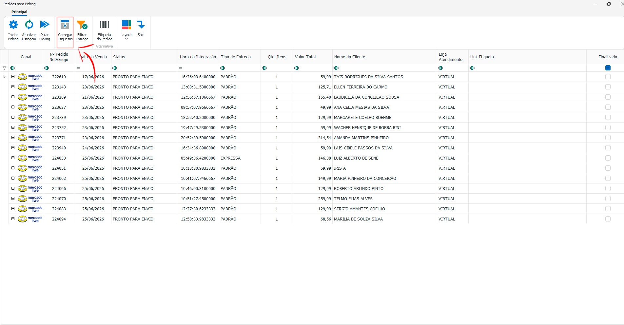Click the Canal filter condition icon

(x=12, y=68)
